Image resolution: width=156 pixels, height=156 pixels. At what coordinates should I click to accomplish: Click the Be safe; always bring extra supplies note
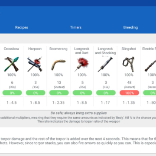tap(78, 113)
